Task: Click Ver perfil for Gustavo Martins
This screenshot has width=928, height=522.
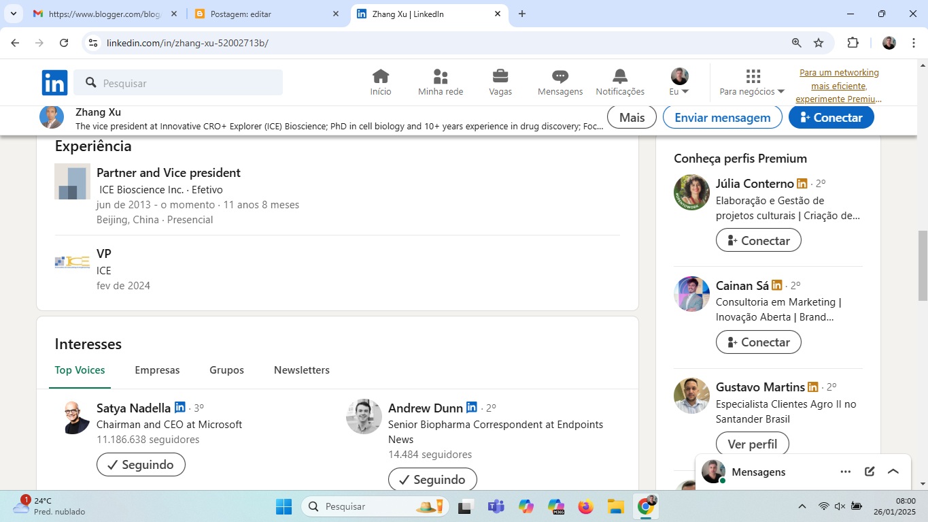Action: point(753,444)
